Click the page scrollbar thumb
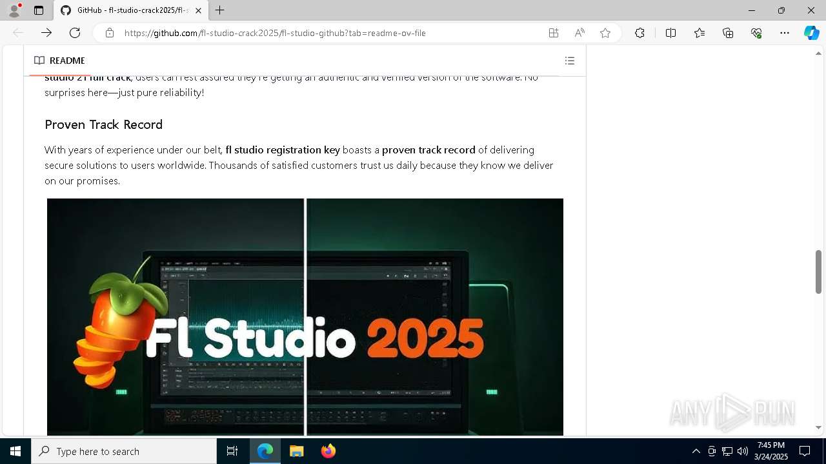This screenshot has height=464, width=826. [818, 271]
